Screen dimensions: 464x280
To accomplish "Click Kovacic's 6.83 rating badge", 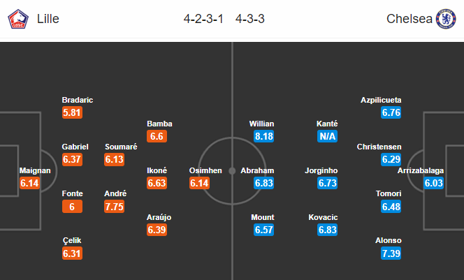I will click(x=327, y=230).
